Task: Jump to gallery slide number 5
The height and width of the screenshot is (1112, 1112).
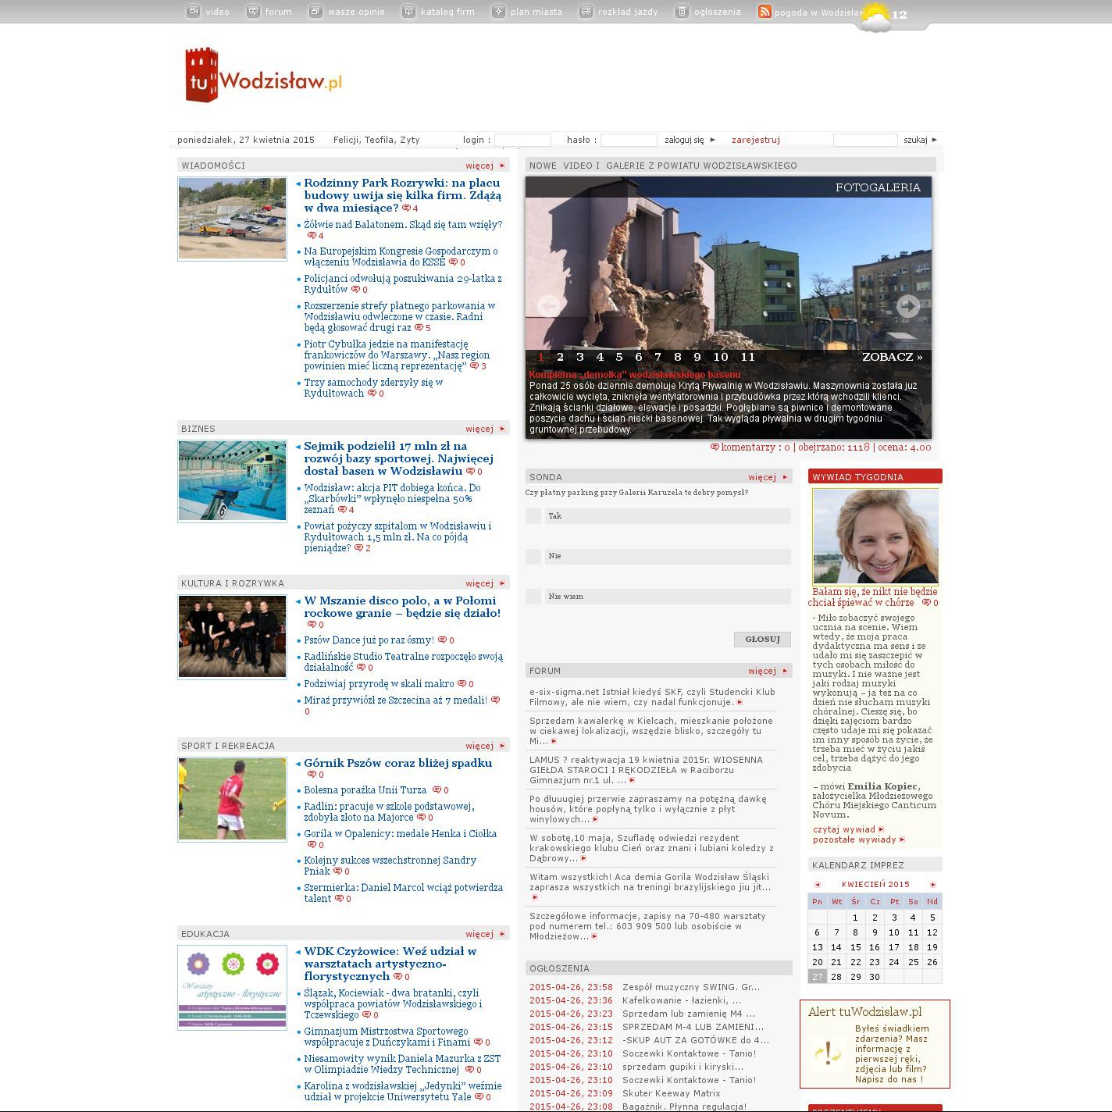Action: [619, 357]
